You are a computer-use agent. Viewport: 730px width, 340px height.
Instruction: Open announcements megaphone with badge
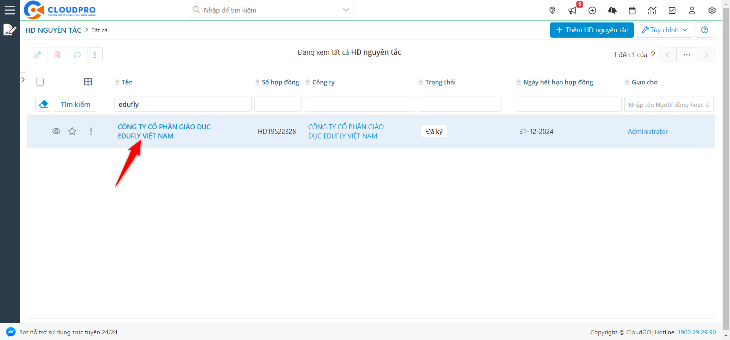coord(573,10)
